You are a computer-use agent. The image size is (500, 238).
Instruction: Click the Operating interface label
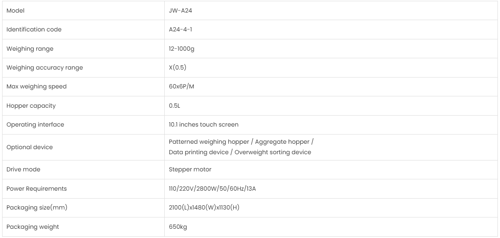click(29, 124)
